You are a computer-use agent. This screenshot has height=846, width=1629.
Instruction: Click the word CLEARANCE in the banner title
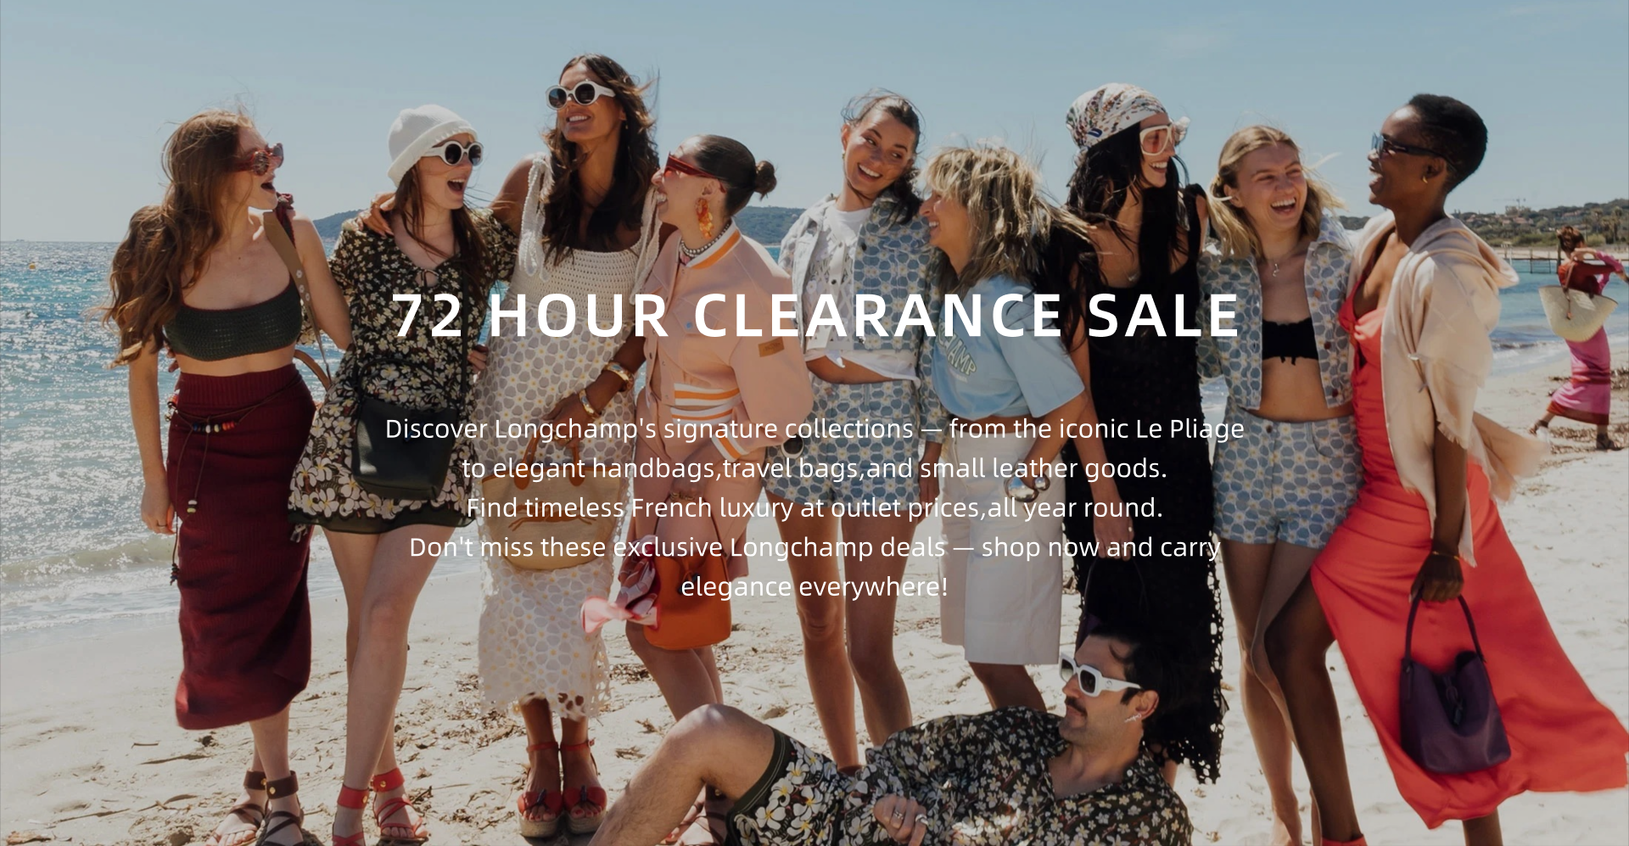(878, 316)
